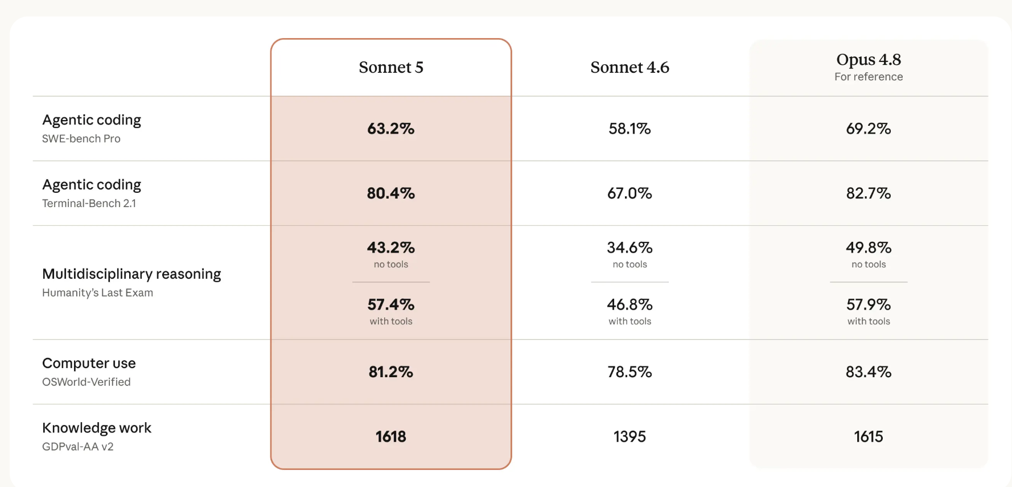Select the Knowledge work row title
Viewport: 1012px width, 487px height.
point(97,428)
